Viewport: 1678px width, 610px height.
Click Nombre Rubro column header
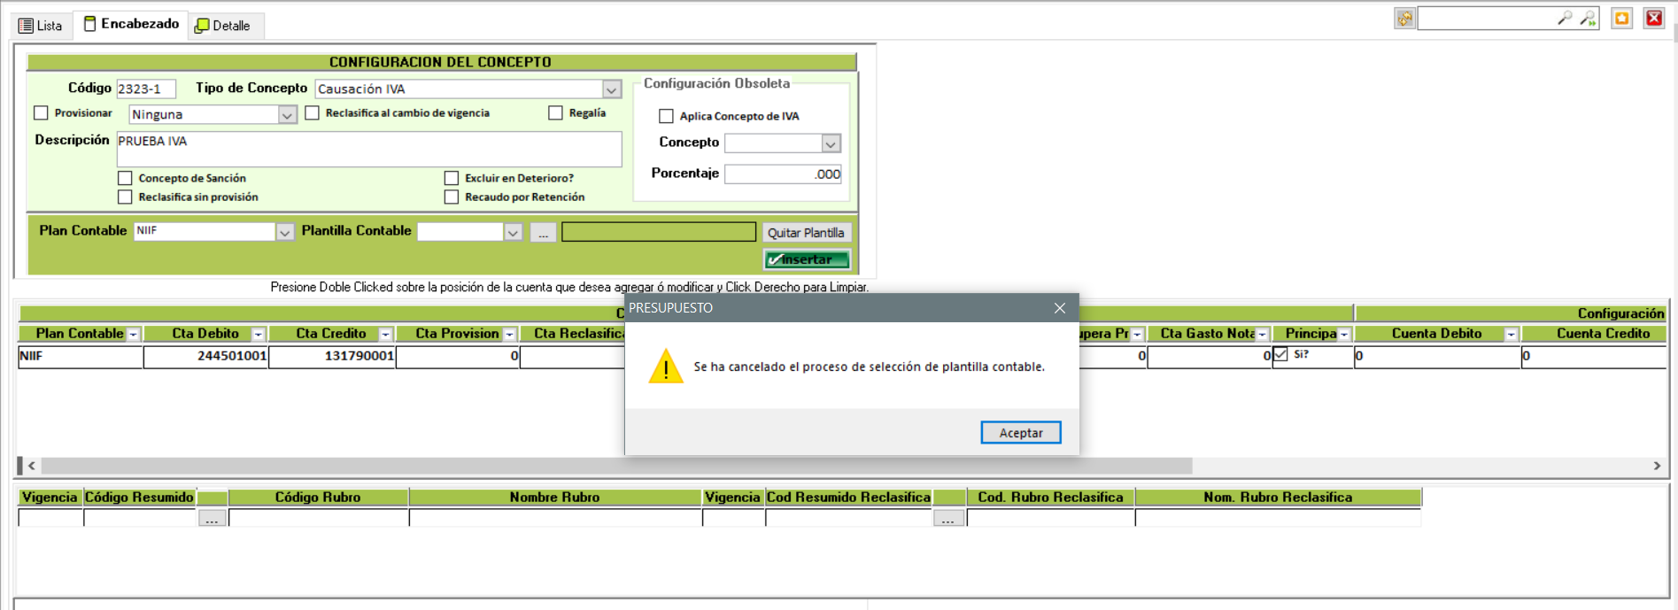click(x=555, y=498)
